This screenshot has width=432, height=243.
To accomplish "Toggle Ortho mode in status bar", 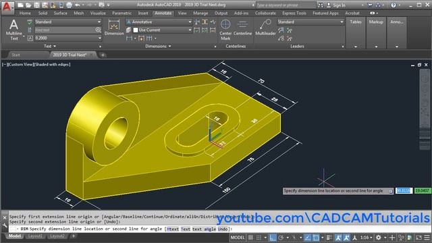I will tap(273, 238).
